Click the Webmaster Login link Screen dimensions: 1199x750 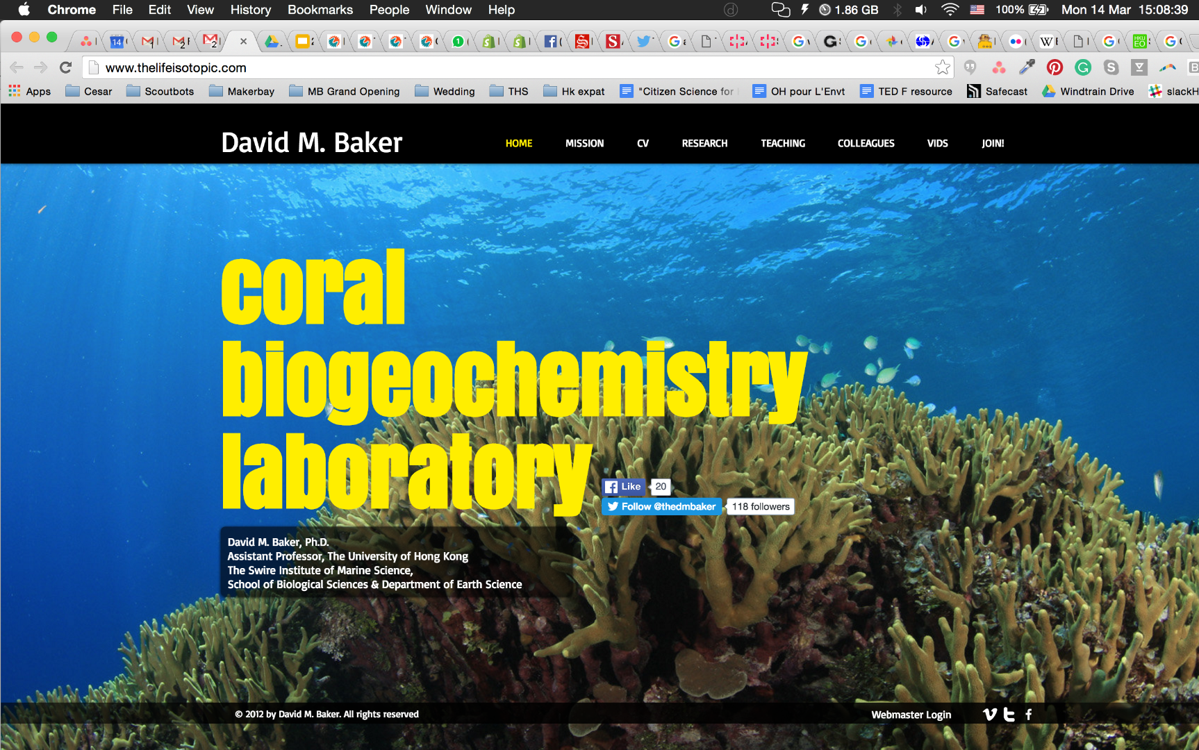click(x=911, y=715)
